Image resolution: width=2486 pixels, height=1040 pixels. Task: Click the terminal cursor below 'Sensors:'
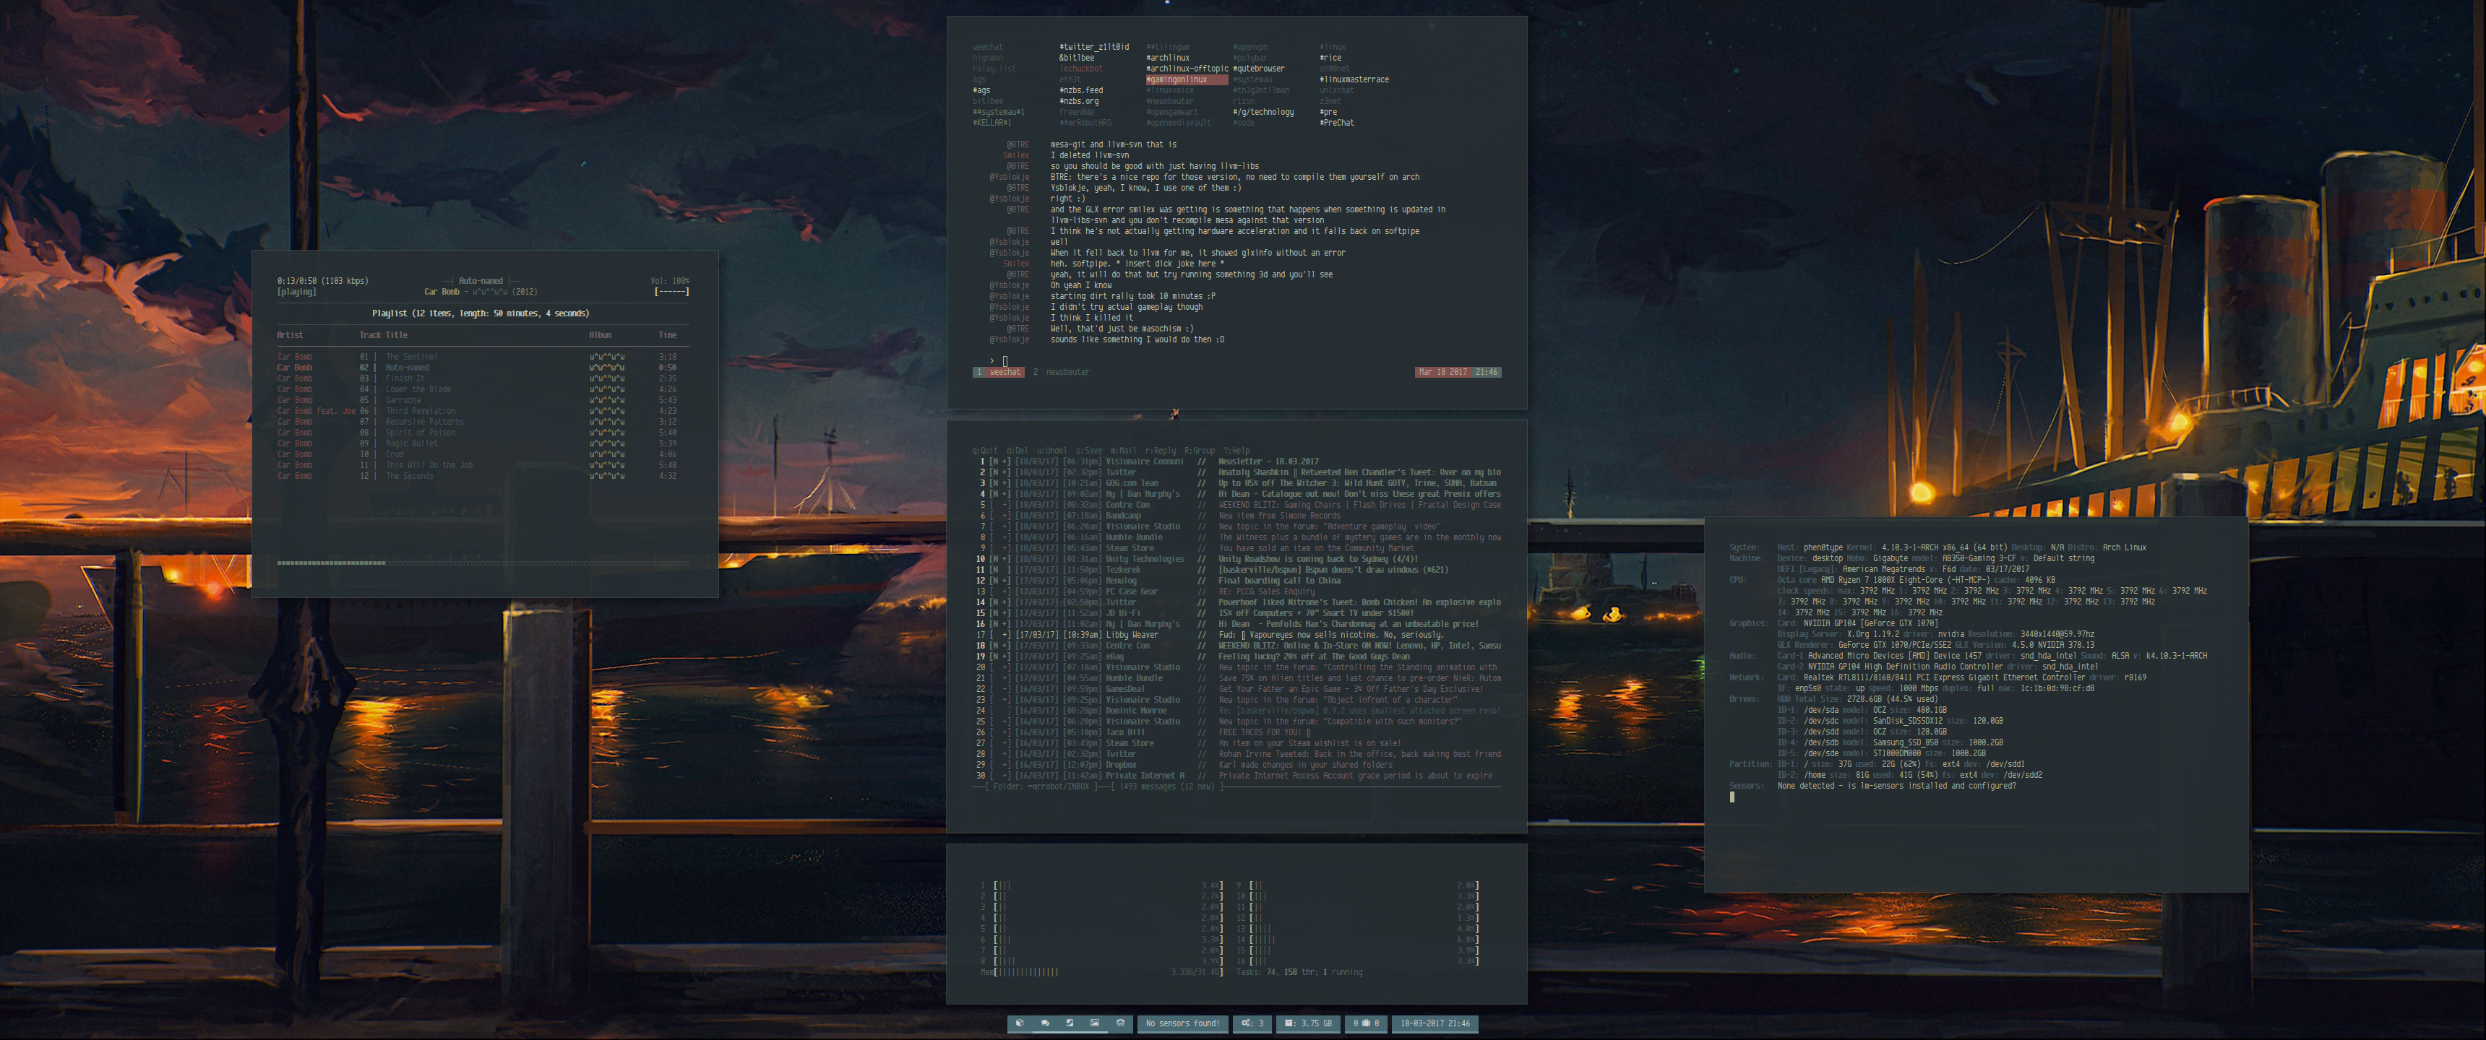(1732, 797)
